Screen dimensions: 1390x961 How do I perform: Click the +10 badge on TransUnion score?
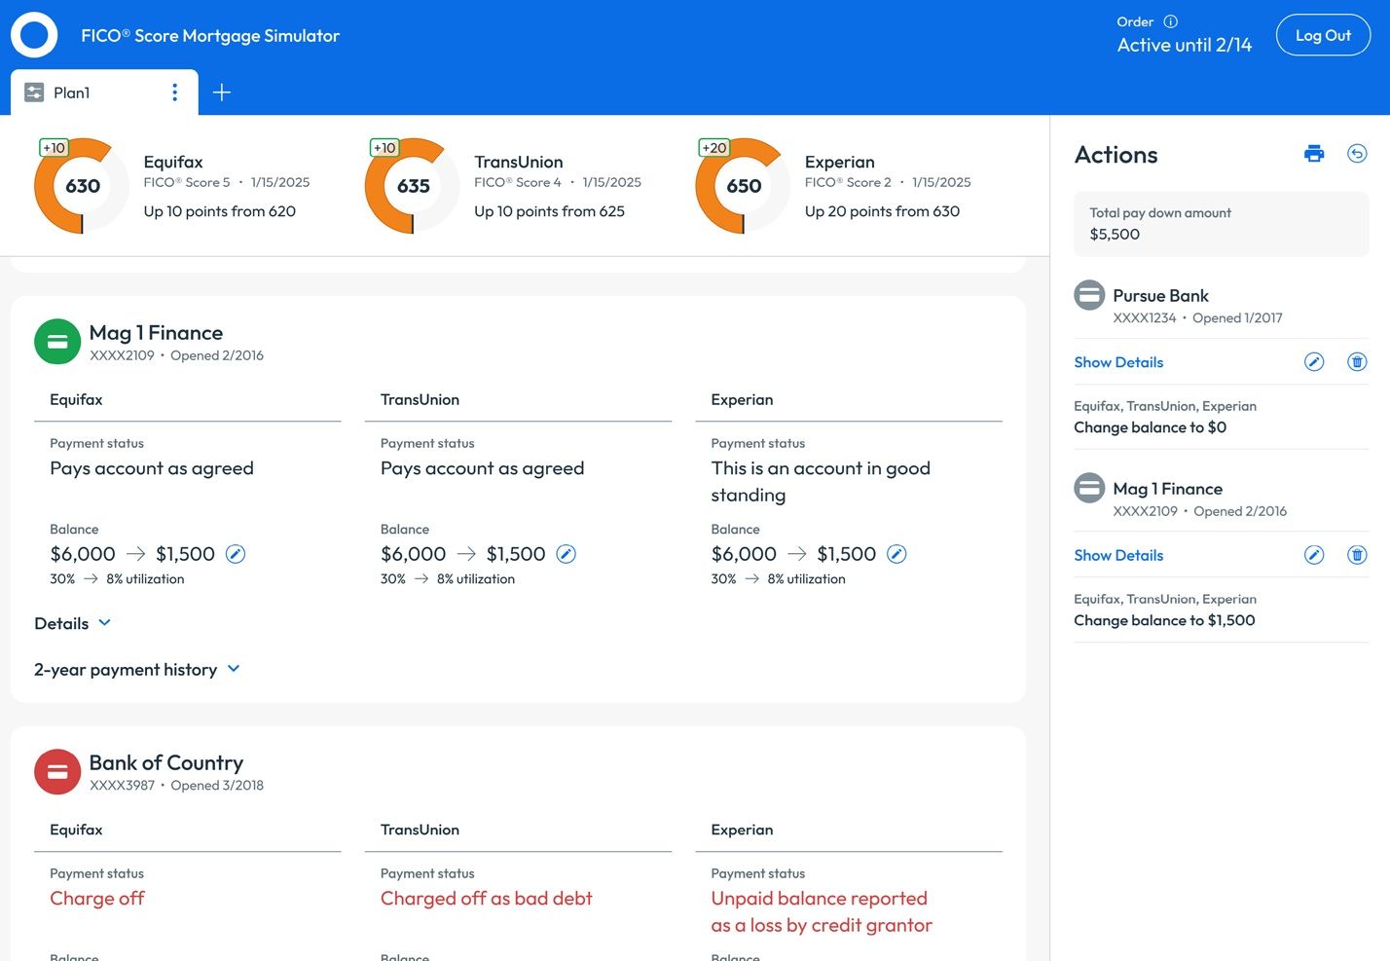click(x=384, y=148)
